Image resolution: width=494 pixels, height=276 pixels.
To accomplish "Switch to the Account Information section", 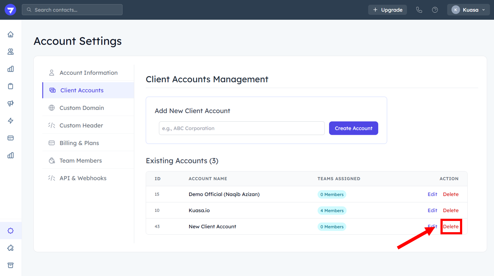I will pos(88,73).
